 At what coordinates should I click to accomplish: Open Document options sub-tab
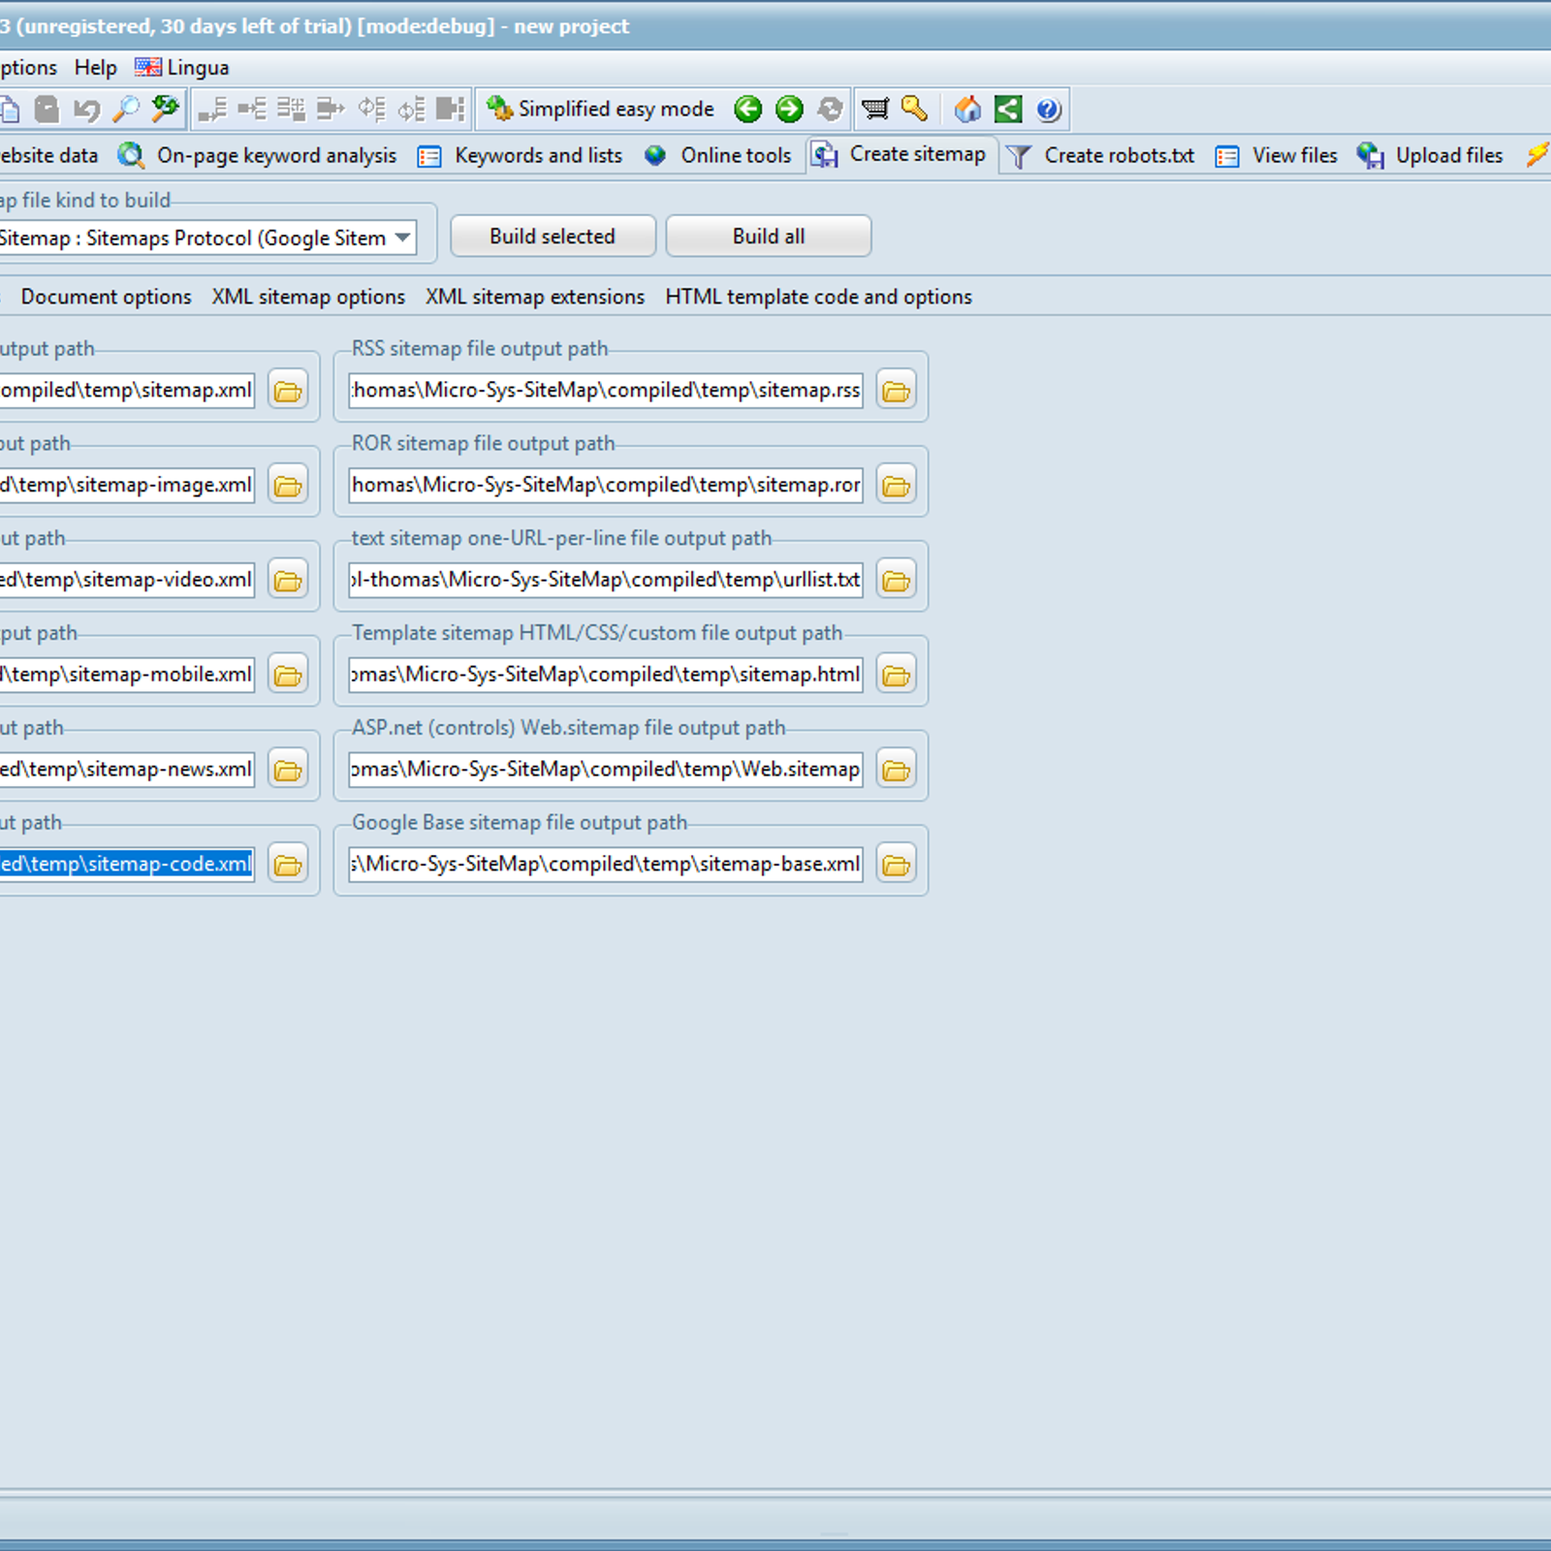pos(106,297)
